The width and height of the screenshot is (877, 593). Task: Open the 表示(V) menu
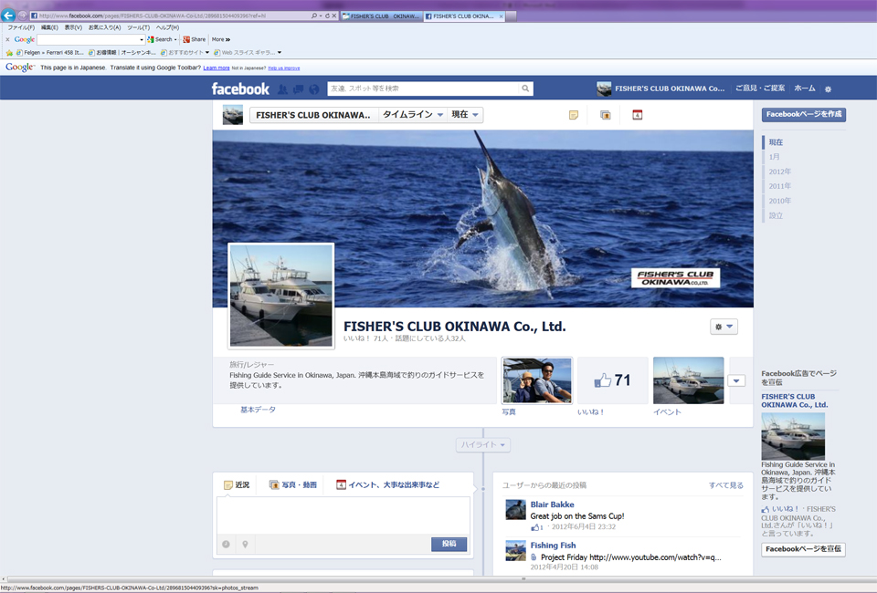click(x=73, y=27)
